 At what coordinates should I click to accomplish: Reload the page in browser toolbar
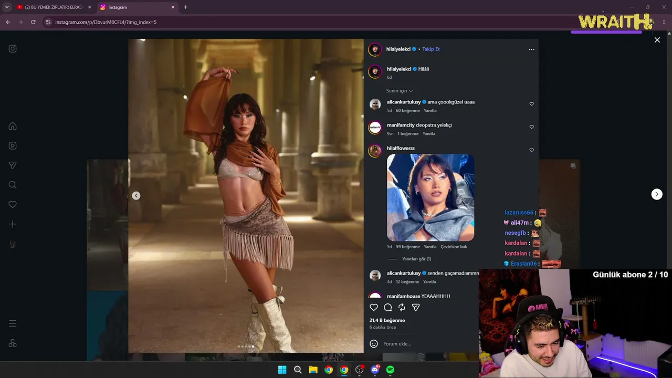point(33,22)
